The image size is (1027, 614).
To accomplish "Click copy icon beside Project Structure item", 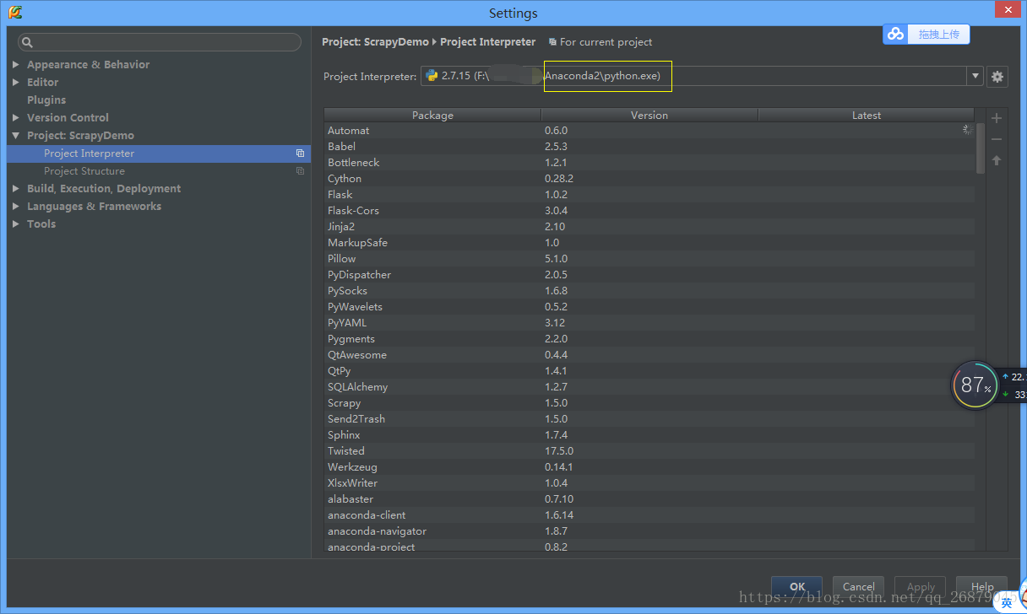I will coord(300,171).
